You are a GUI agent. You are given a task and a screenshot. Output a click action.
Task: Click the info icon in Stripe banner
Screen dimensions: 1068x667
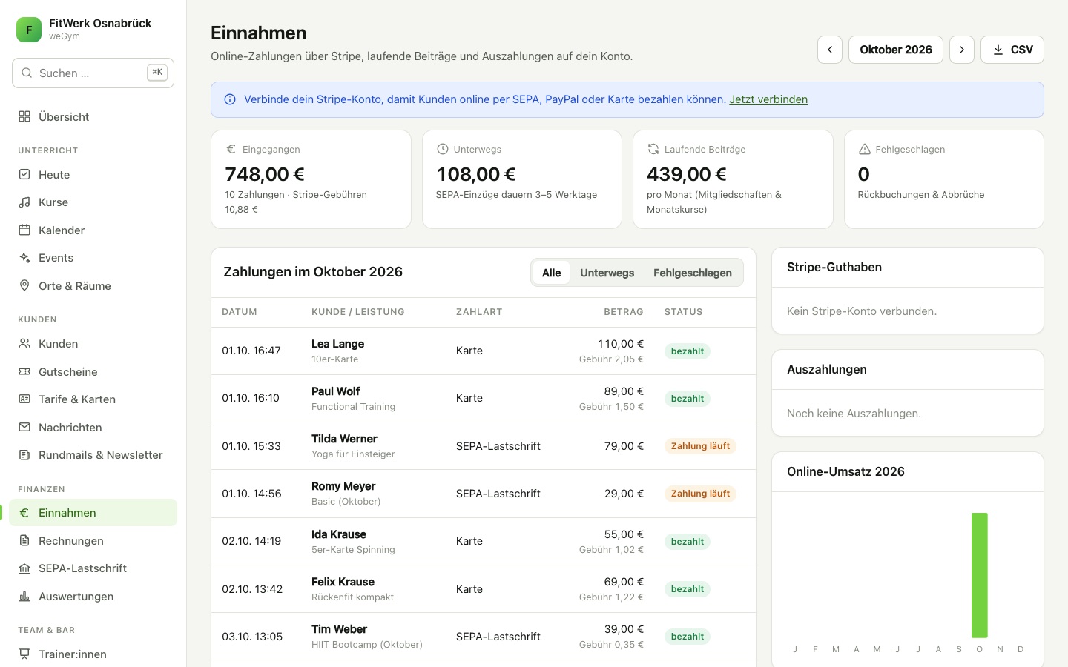230,99
